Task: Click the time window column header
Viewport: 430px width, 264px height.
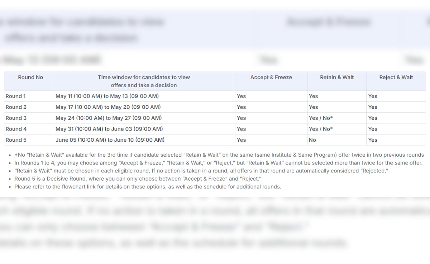Action: point(144,81)
